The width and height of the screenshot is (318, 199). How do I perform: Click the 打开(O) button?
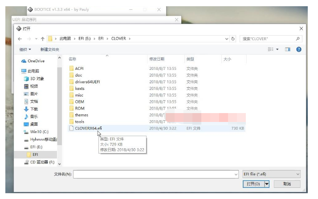[253, 184]
